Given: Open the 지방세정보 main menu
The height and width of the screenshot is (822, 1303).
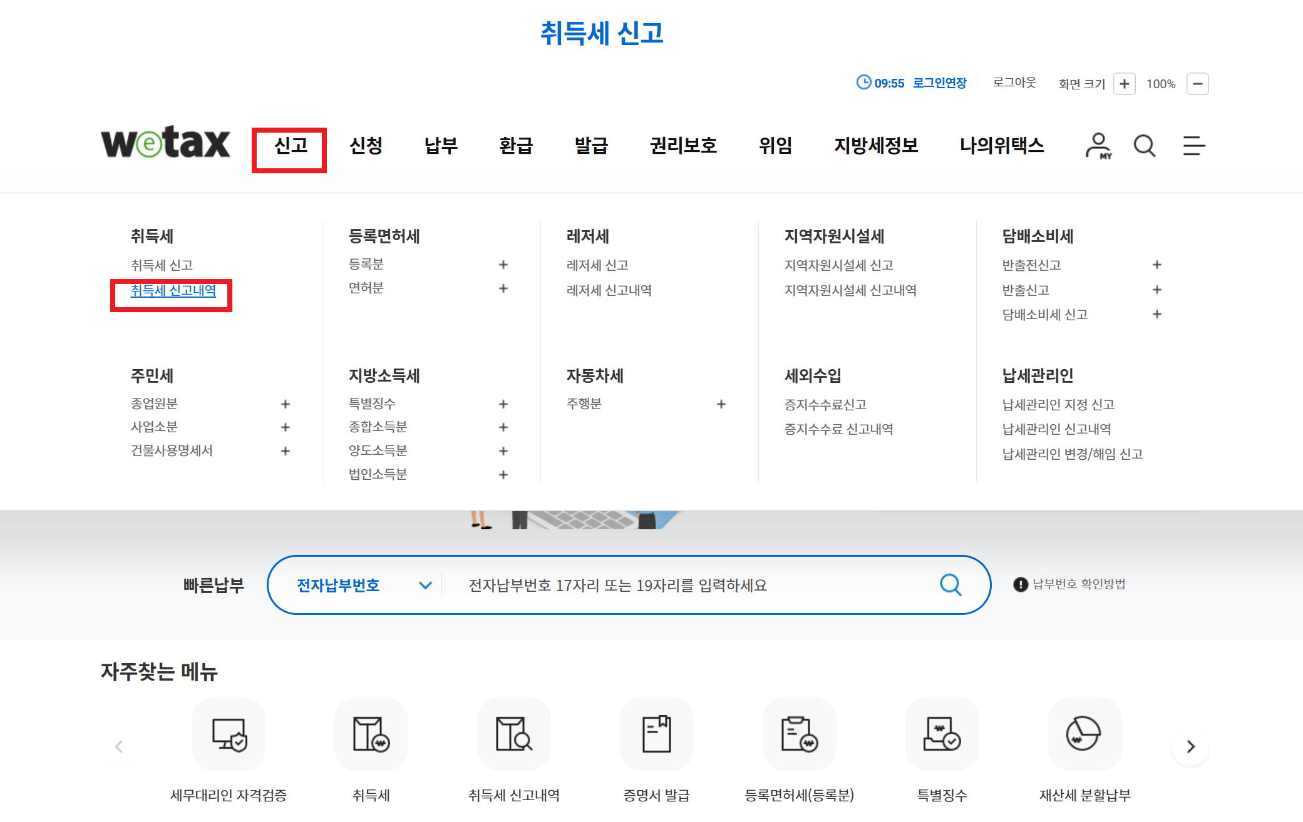Looking at the screenshot, I should (875, 146).
